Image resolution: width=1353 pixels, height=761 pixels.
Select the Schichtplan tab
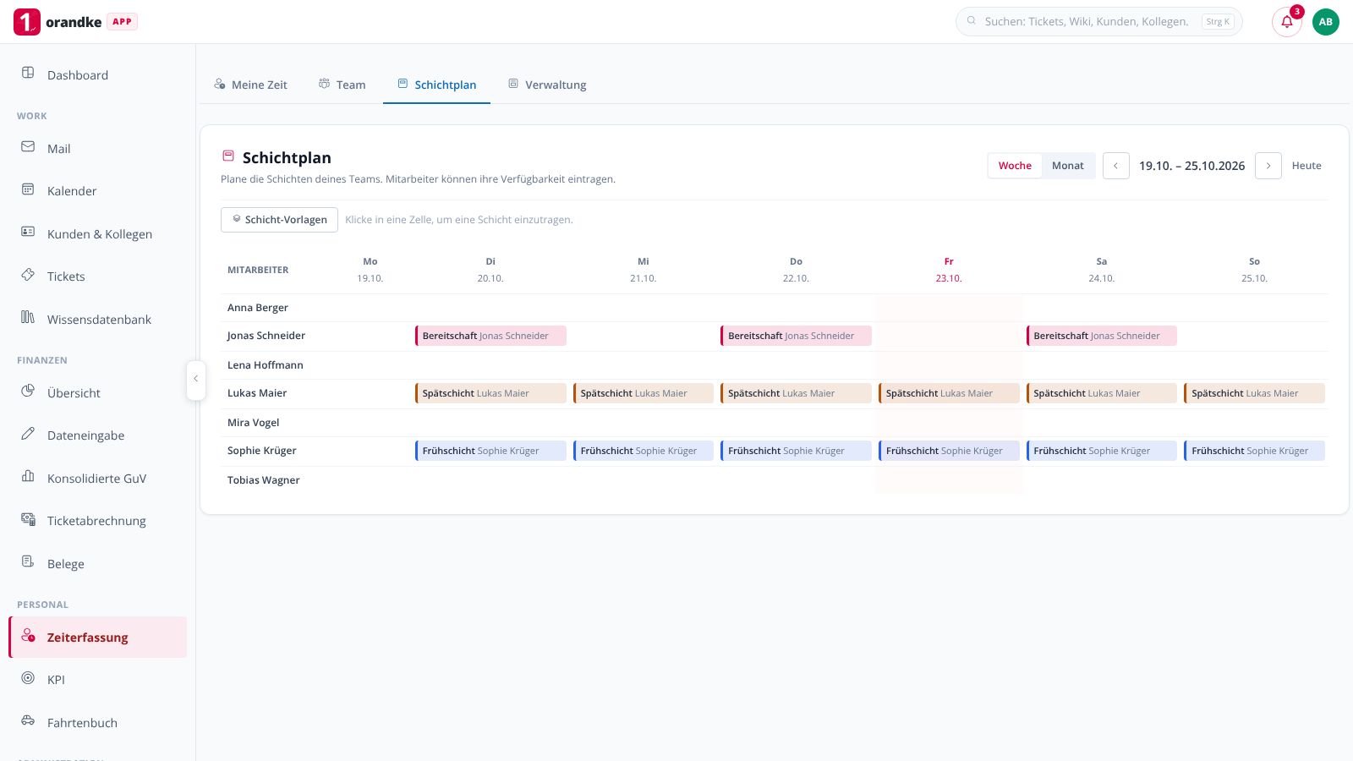point(436,85)
